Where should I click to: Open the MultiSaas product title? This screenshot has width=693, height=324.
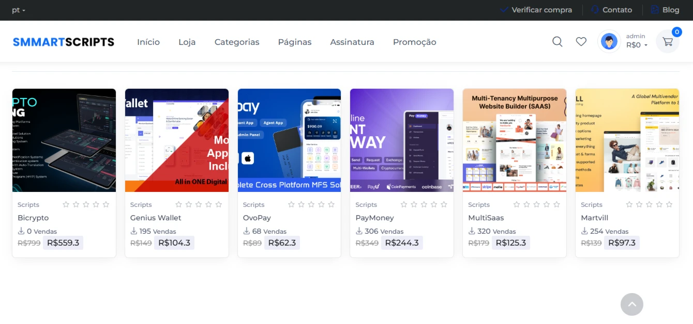pos(486,218)
